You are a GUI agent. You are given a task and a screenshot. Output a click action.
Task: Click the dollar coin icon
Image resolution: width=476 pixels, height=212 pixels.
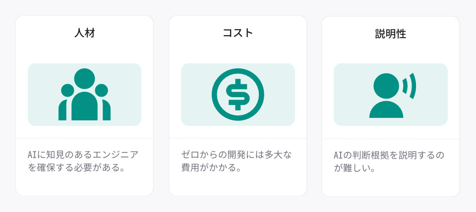pyautogui.click(x=238, y=95)
